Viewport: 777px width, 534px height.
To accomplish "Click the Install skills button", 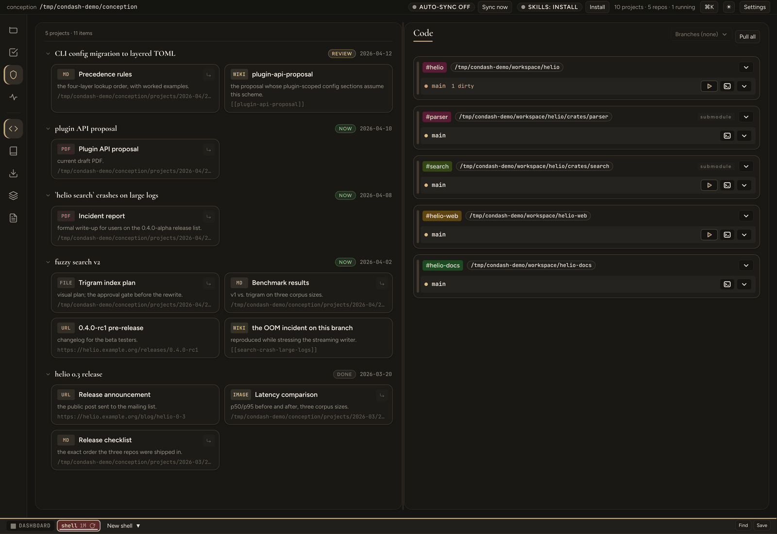I will 597,7.
